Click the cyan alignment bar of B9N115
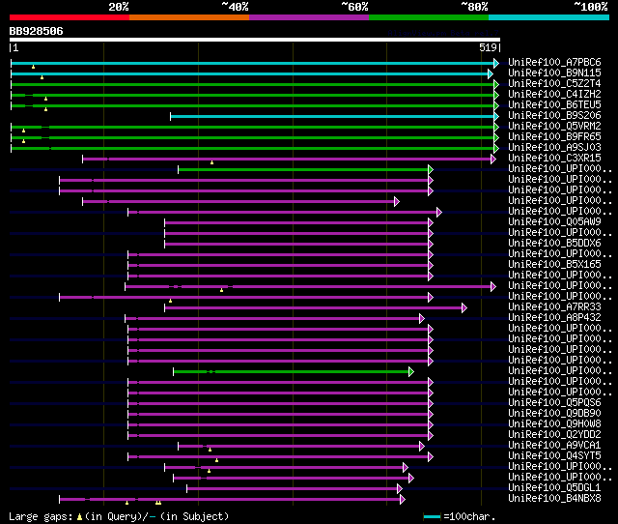The width and height of the screenshot is (618, 524). click(x=249, y=73)
